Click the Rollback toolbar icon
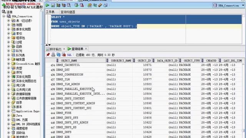246x138 pixels. coord(82,5)
